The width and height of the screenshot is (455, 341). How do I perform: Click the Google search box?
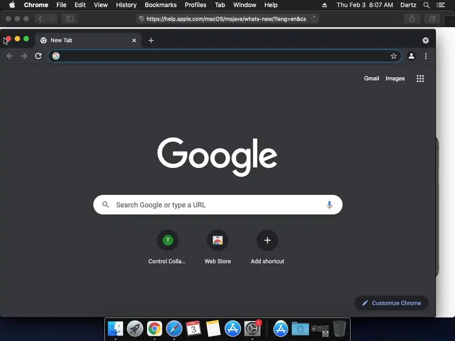218,205
